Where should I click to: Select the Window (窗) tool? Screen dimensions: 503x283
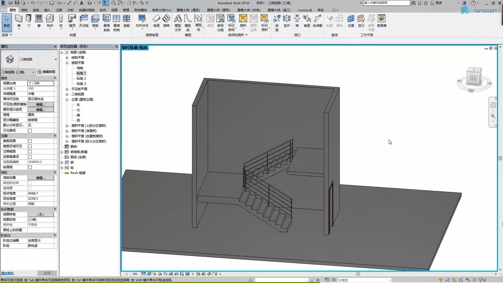(x=39, y=19)
